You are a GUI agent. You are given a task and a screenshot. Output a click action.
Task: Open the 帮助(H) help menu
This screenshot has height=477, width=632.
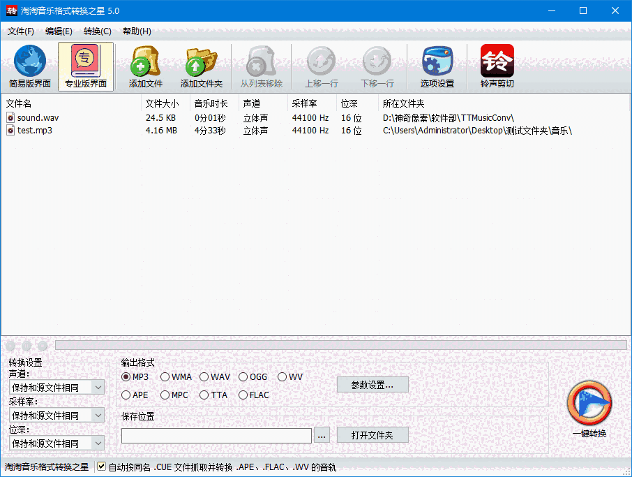tap(136, 31)
